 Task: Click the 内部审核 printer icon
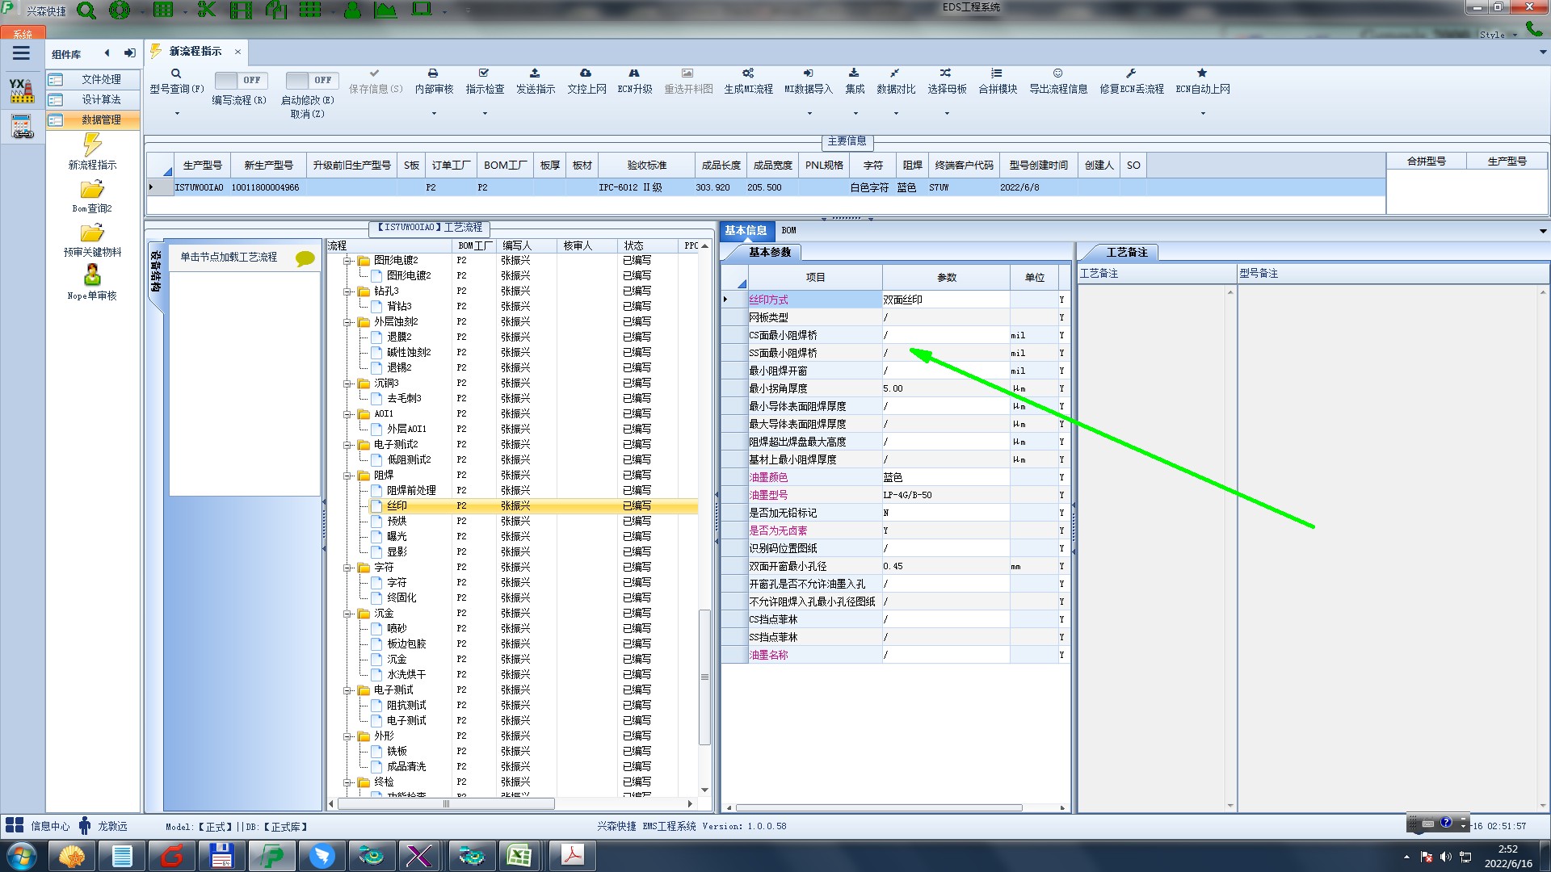(433, 73)
